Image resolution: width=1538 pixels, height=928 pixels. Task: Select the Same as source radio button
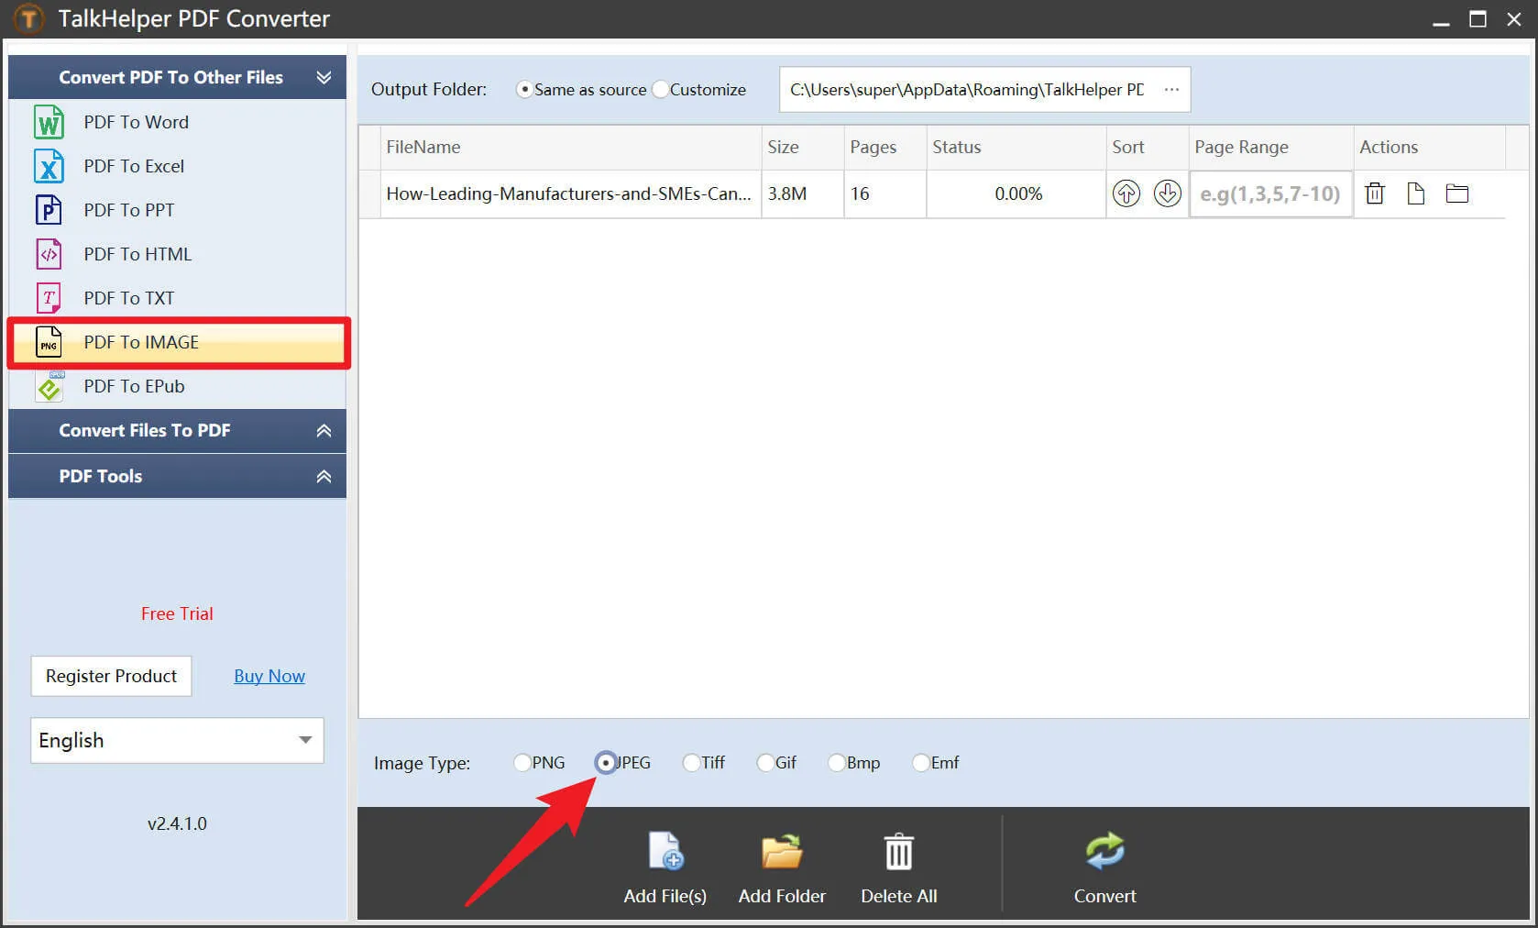[524, 89]
